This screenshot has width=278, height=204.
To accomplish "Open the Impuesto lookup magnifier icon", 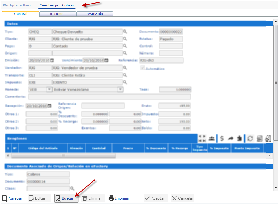I will pyautogui.click(x=125, y=82).
